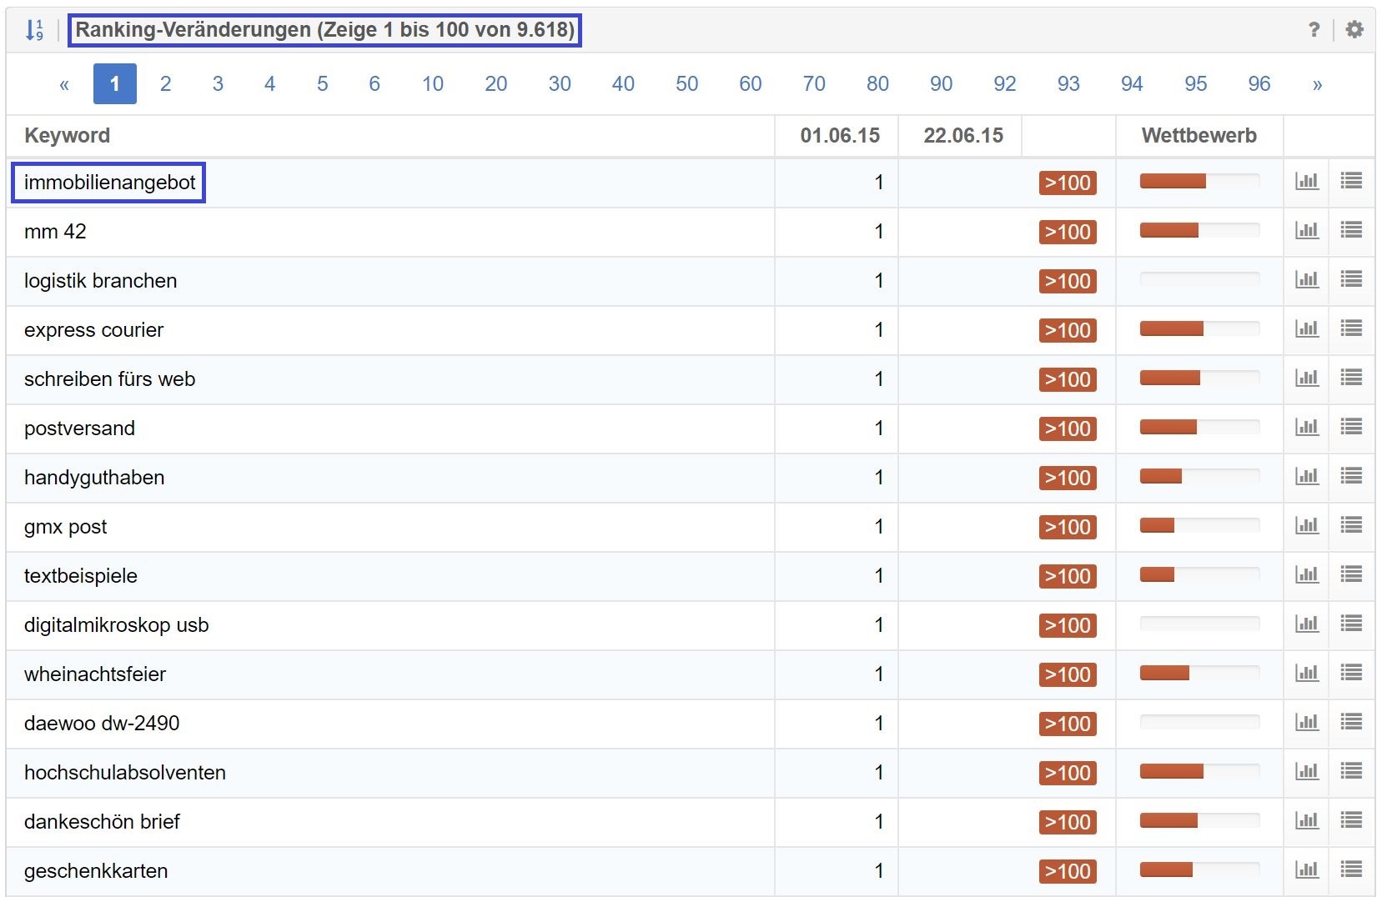The image size is (1382, 897).
Task: Go to page 2 of results
Action: tap(165, 84)
